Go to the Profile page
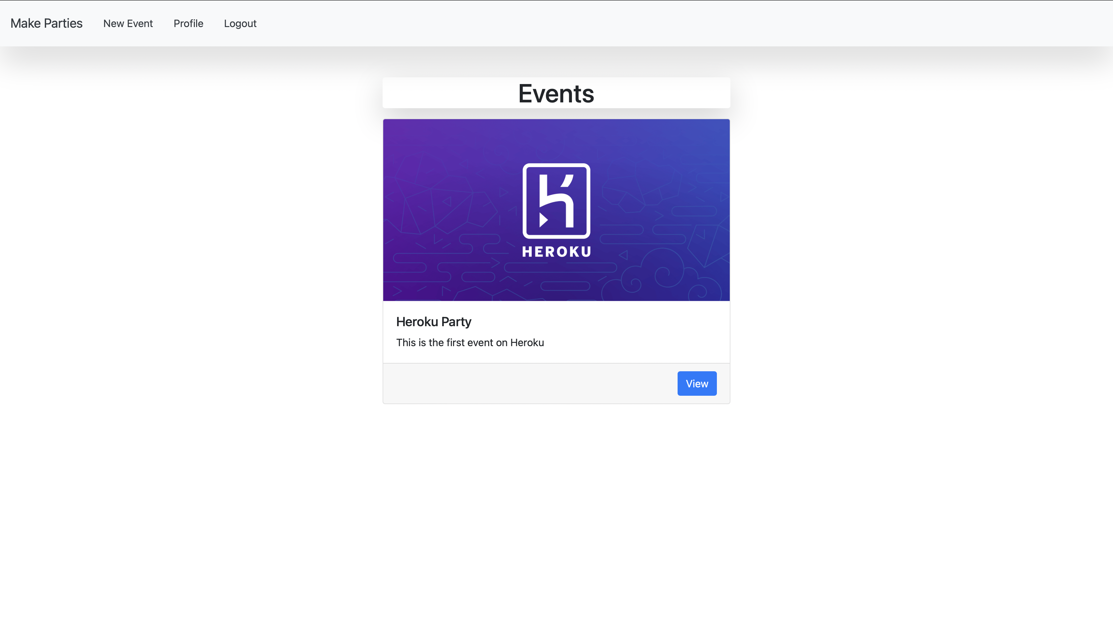The image size is (1113, 644). point(188,24)
